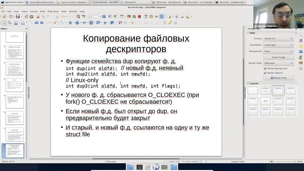Open the Slide Show menu
Image resolution: width=304 pixels, height=171 pixels.
click(53, 11)
